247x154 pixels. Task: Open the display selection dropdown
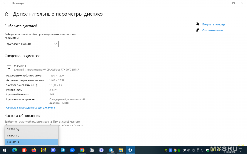click(x=31, y=44)
